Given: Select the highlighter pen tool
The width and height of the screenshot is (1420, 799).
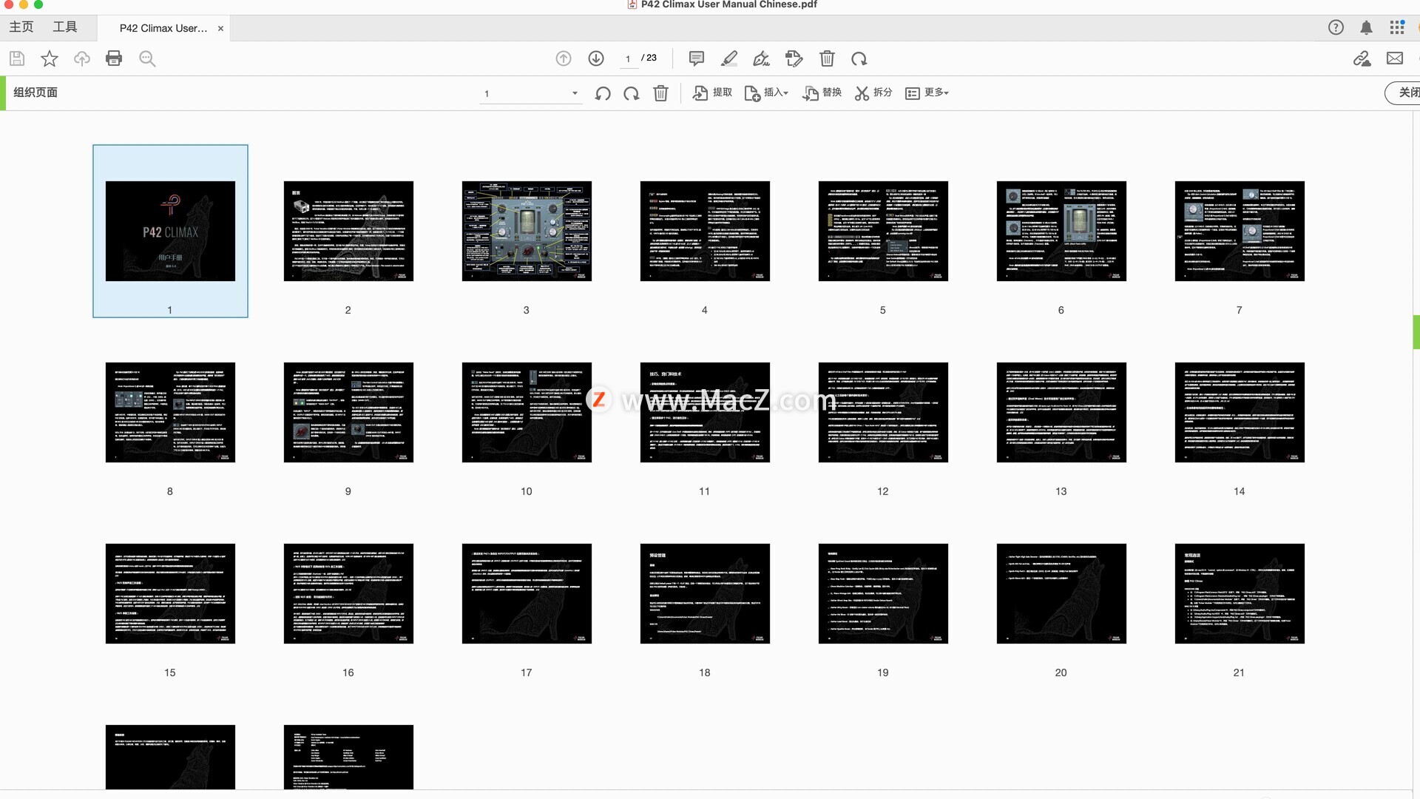Looking at the screenshot, I should tap(729, 58).
